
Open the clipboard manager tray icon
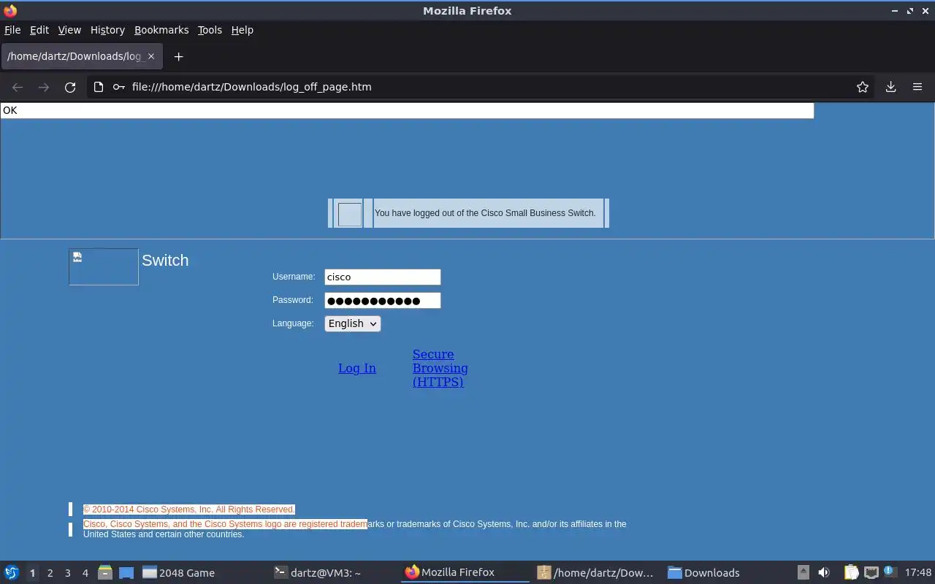click(x=851, y=572)
